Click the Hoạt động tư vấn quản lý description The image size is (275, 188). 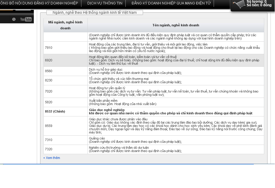174,91
